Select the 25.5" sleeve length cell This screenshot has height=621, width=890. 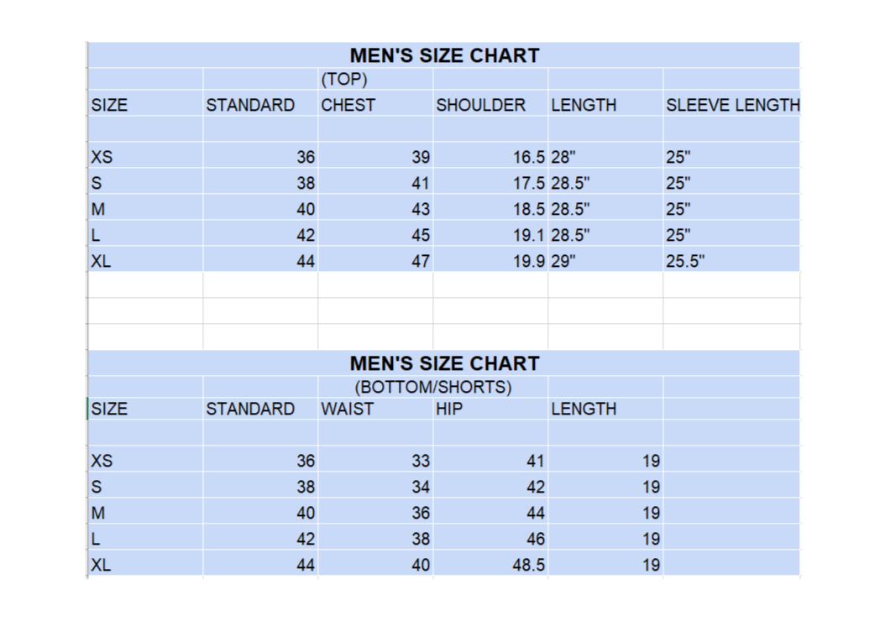coord(685,261)
